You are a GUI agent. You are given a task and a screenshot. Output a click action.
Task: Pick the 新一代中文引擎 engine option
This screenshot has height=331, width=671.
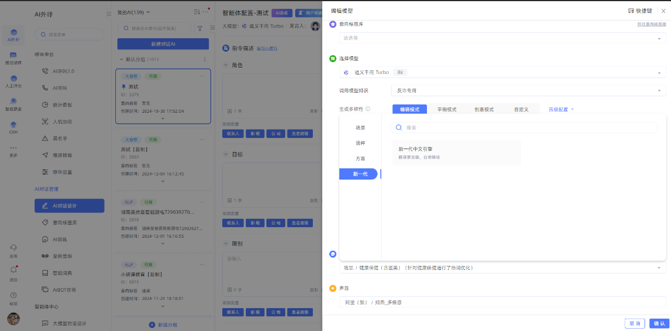point(456,153)
